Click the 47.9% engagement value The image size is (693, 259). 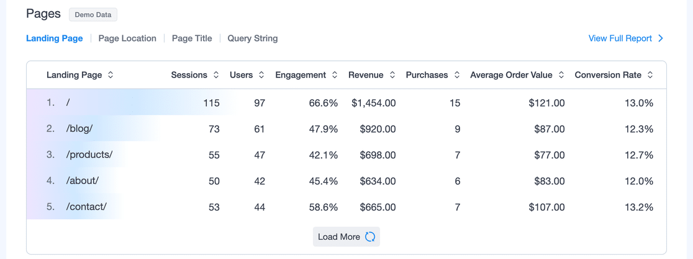tap(323, 129)
